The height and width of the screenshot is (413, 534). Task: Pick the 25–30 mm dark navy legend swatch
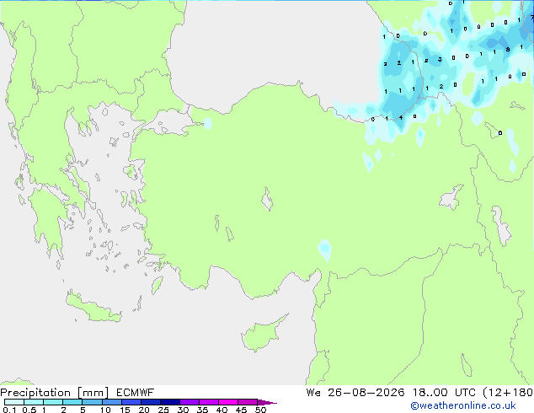tap(170, 402)
